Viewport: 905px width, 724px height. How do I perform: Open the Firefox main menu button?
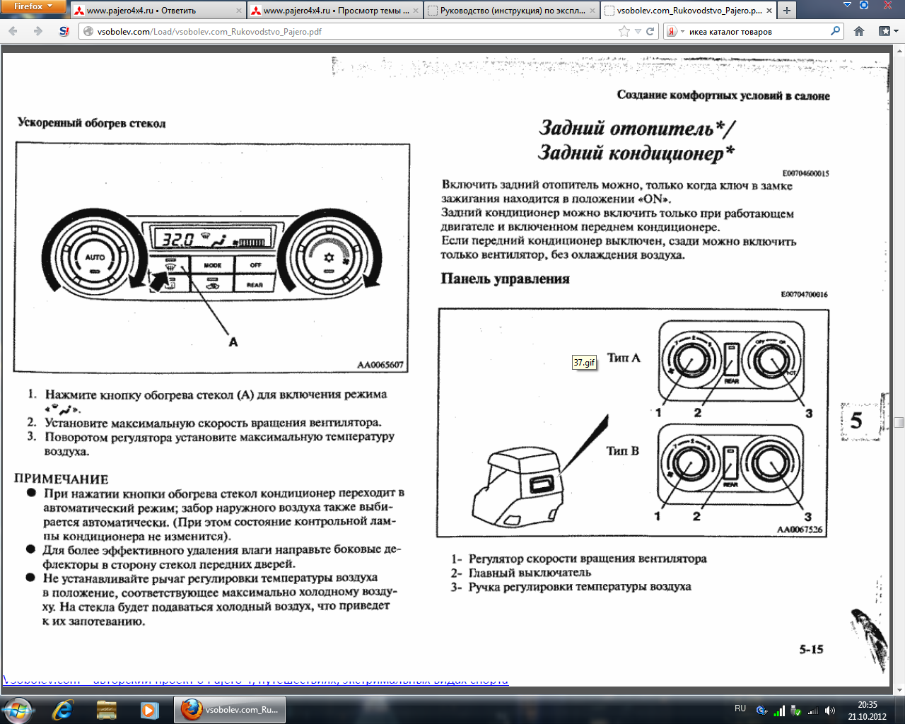(33, 6)
